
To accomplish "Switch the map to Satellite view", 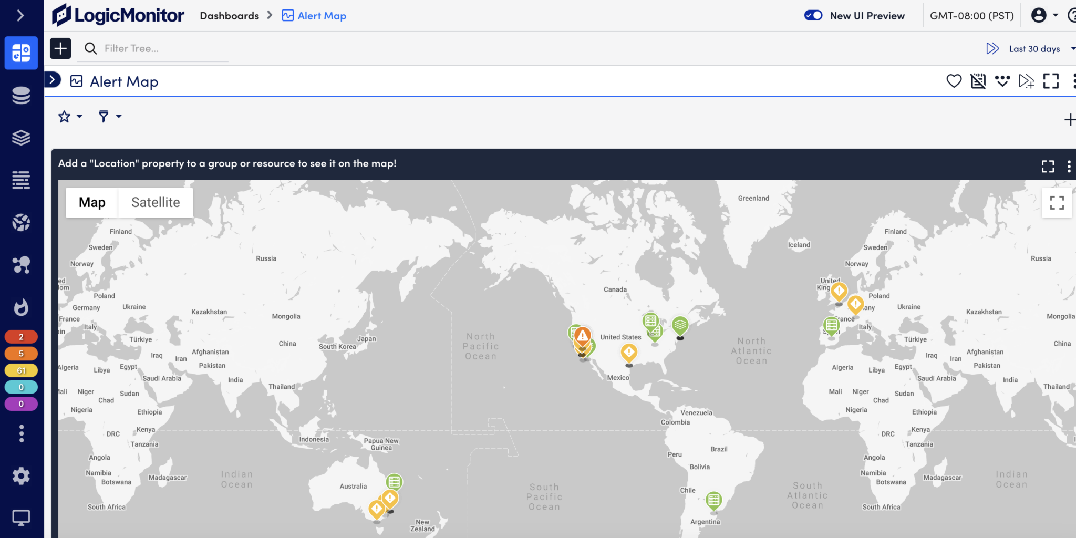I will tap(156, 202).
